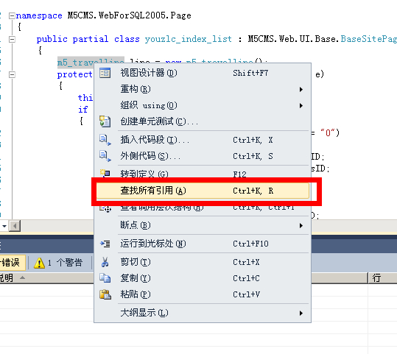Choose 外侧代码(S)... entry
This screenshot has height=354, width=397.
(203, 156)
